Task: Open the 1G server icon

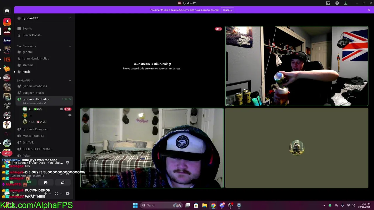Action: 7,59
